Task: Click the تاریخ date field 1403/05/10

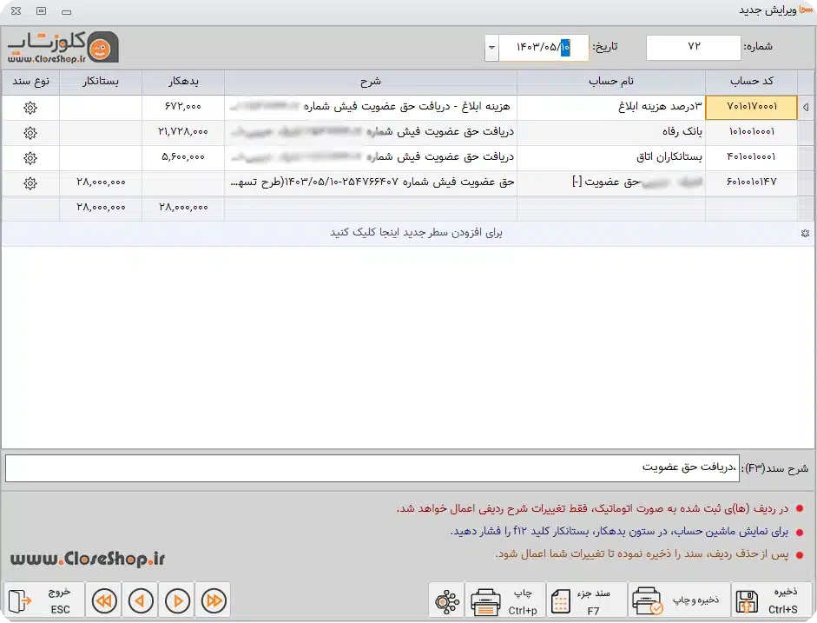Action: [544, 48]
